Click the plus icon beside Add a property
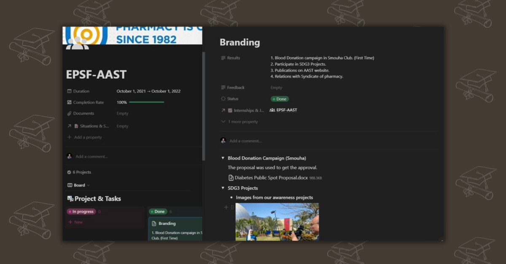 coord(69,137)
